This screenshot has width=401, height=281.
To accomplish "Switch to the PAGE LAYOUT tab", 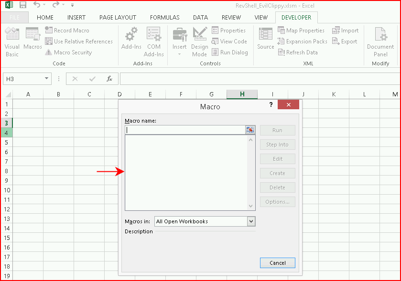I will coord(118,17).
